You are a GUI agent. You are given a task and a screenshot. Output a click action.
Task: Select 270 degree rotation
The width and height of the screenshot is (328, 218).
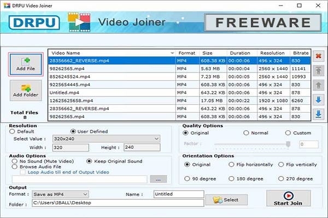point(281,179)
